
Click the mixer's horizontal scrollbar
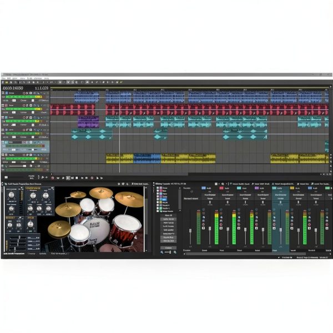[x=245, y=254]
